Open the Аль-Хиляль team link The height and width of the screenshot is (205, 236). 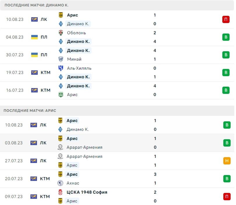pyautogui.click(x=79, y=68)
